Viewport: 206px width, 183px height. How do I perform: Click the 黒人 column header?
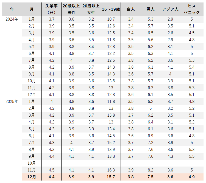pos(151,9)
